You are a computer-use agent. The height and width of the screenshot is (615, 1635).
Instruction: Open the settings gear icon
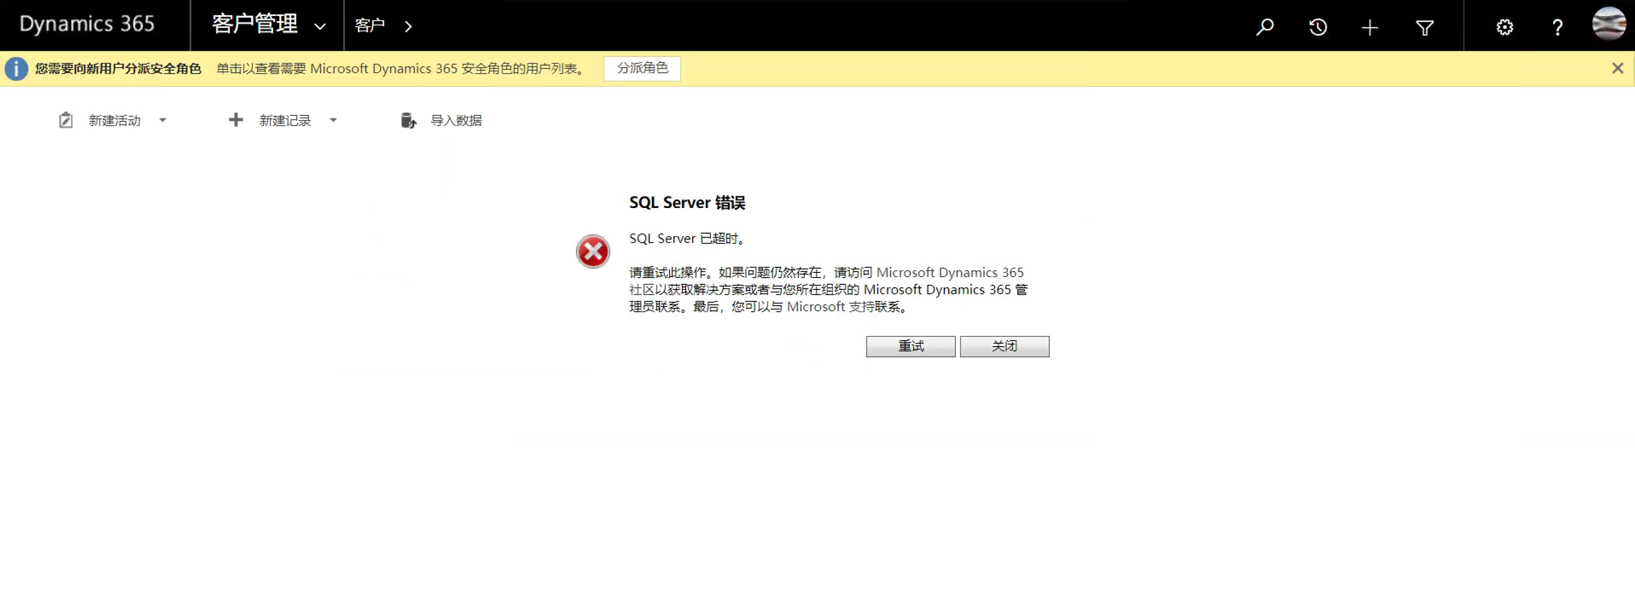pyautogui.click(x=1504, y=27)
